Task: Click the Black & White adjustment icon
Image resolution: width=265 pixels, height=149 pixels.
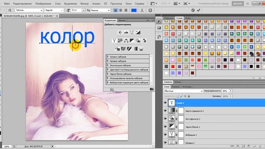Action: 132,41
